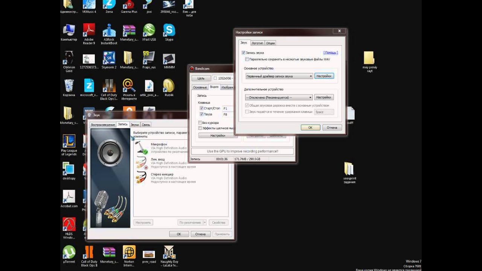
Task: Select the Call of Duty Black Ops II icon
Action: click(89, 256)
